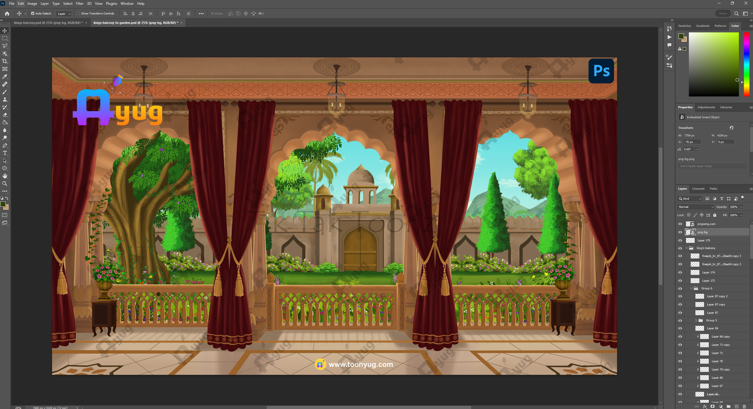
Task: Select the Rectangular Marquee tool
Action: pyautogui.click(x=5, y=38)
